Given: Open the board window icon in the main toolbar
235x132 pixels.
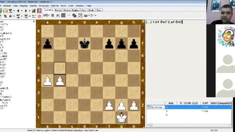Looking at the screenshot, I should [x=6, y=11].
